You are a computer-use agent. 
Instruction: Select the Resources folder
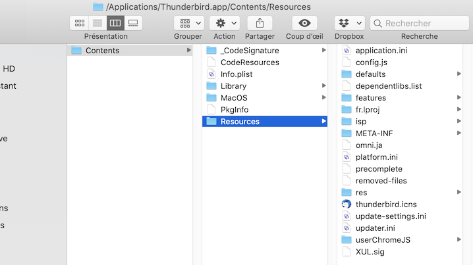(265, 122)
